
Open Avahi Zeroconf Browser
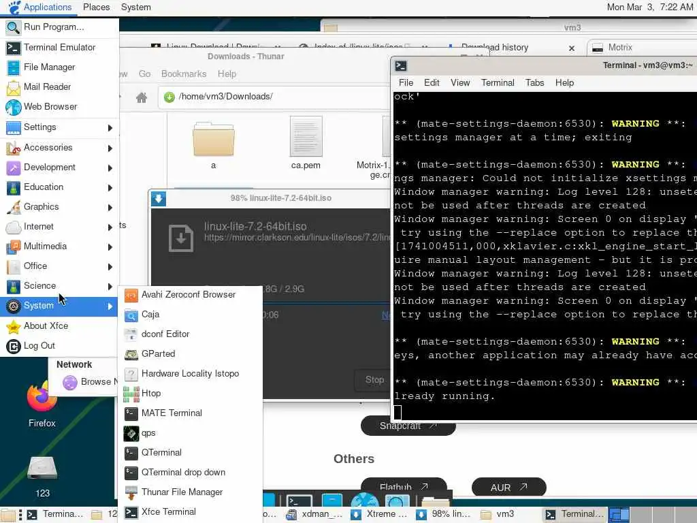pos(191,295)
